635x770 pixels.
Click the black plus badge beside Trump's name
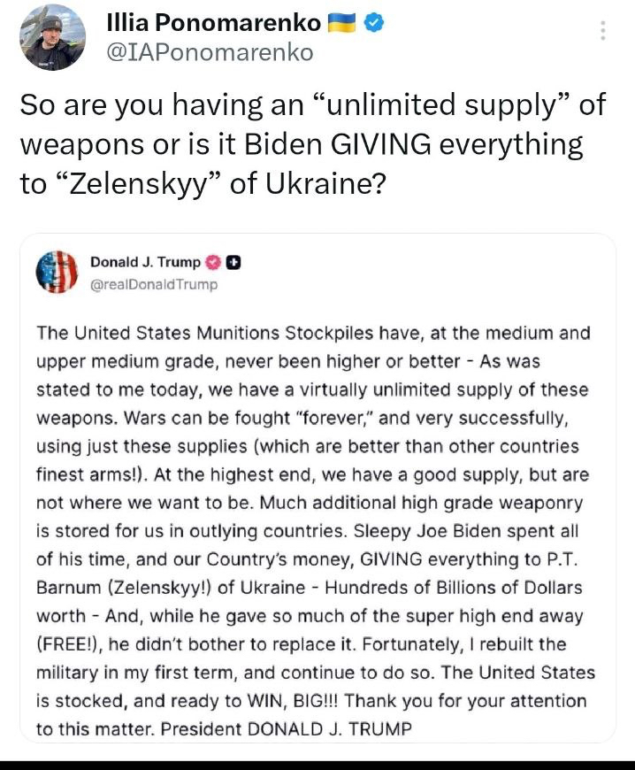(x=233, y=262)
